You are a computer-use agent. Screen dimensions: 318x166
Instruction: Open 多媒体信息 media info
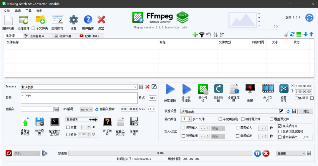[x=234, y=89]
